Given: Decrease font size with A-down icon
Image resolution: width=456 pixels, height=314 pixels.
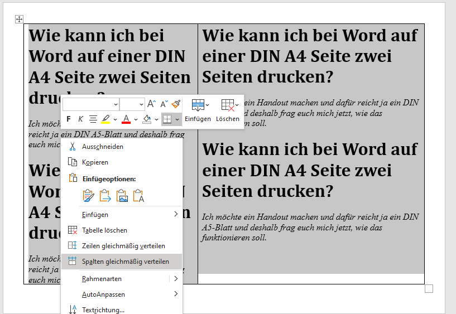Looking at the screenshot, I should [x=164, y=104].
